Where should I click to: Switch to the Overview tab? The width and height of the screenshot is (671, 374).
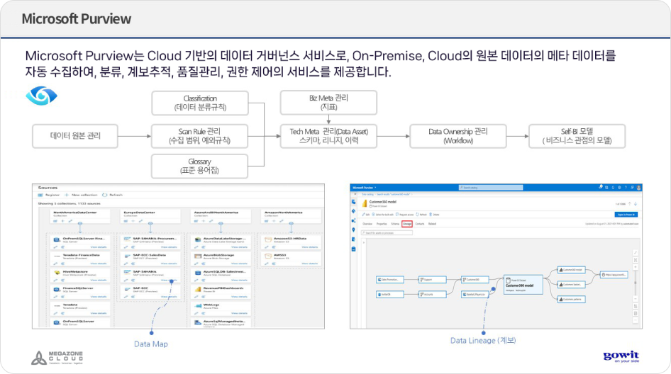click(x=367, y=224)
